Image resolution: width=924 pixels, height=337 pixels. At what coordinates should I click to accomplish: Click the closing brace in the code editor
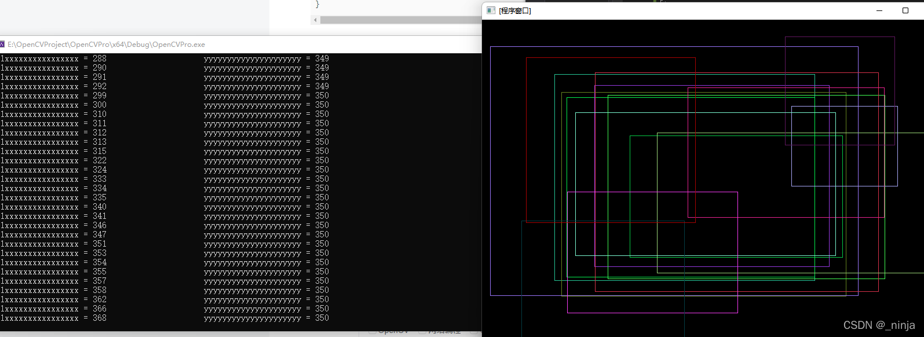point(317,4)
